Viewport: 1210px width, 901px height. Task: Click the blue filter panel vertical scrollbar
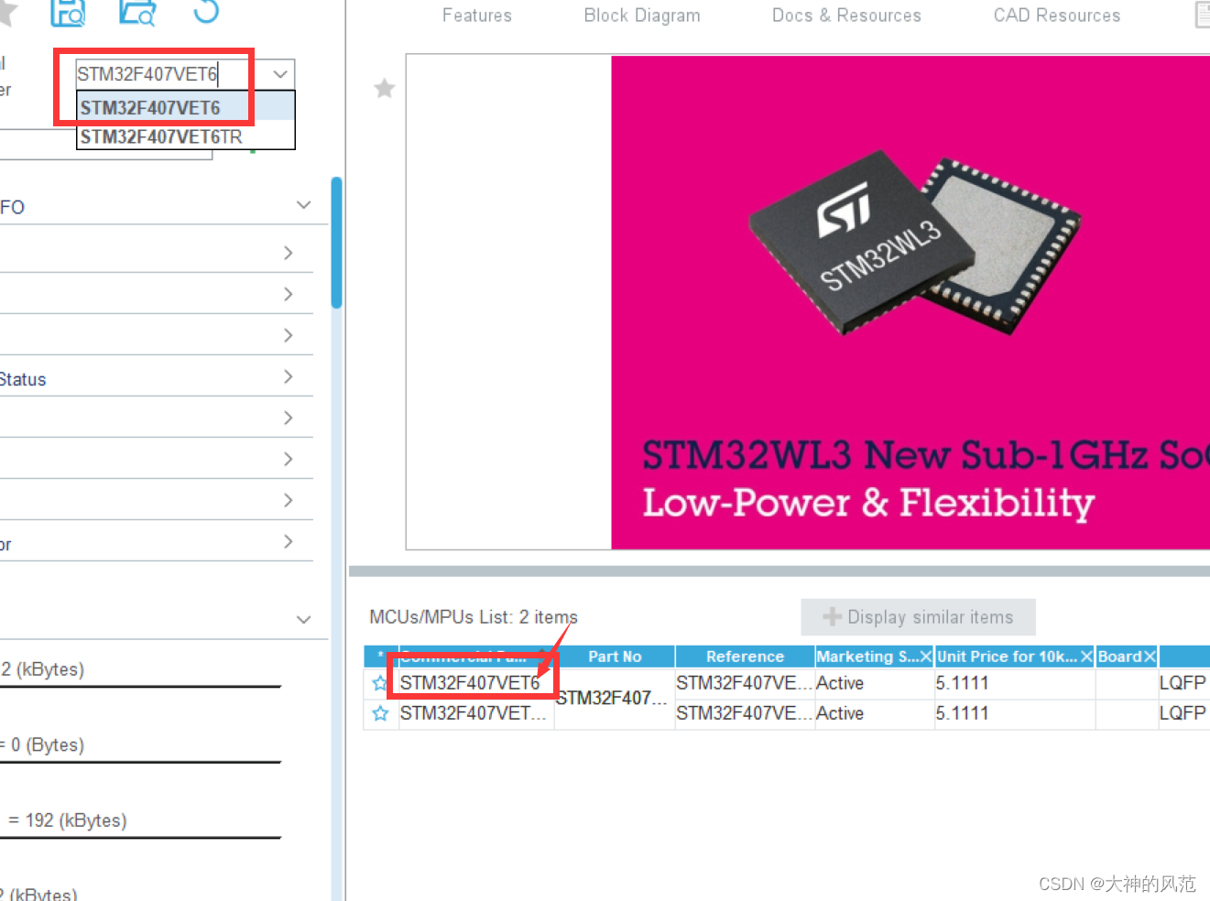(x=337, y=243)
